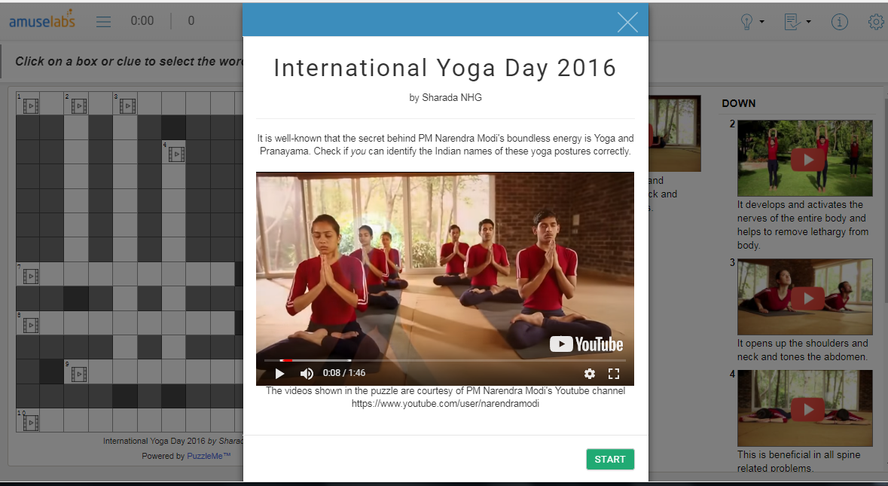This screenshot has height=486, width=888.
Task: Expand the check answers dropdown
Action: pos(797,22)
